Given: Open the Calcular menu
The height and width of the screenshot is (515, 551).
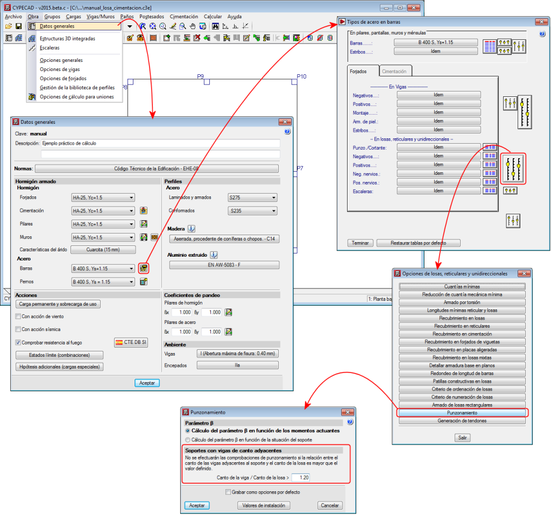Looking at the screenshot, I should coord(213,17).
